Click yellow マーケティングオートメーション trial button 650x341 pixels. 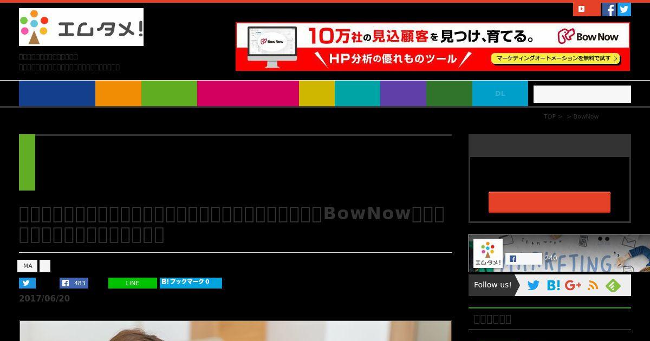(555, 58)
